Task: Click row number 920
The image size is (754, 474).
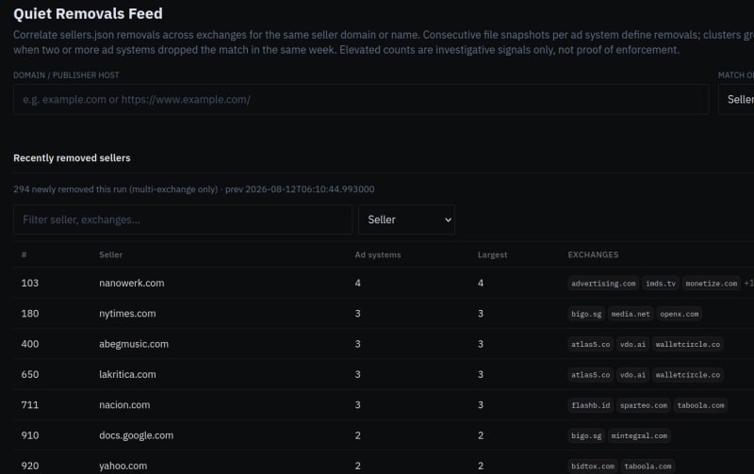Action: tap(30, 466)
